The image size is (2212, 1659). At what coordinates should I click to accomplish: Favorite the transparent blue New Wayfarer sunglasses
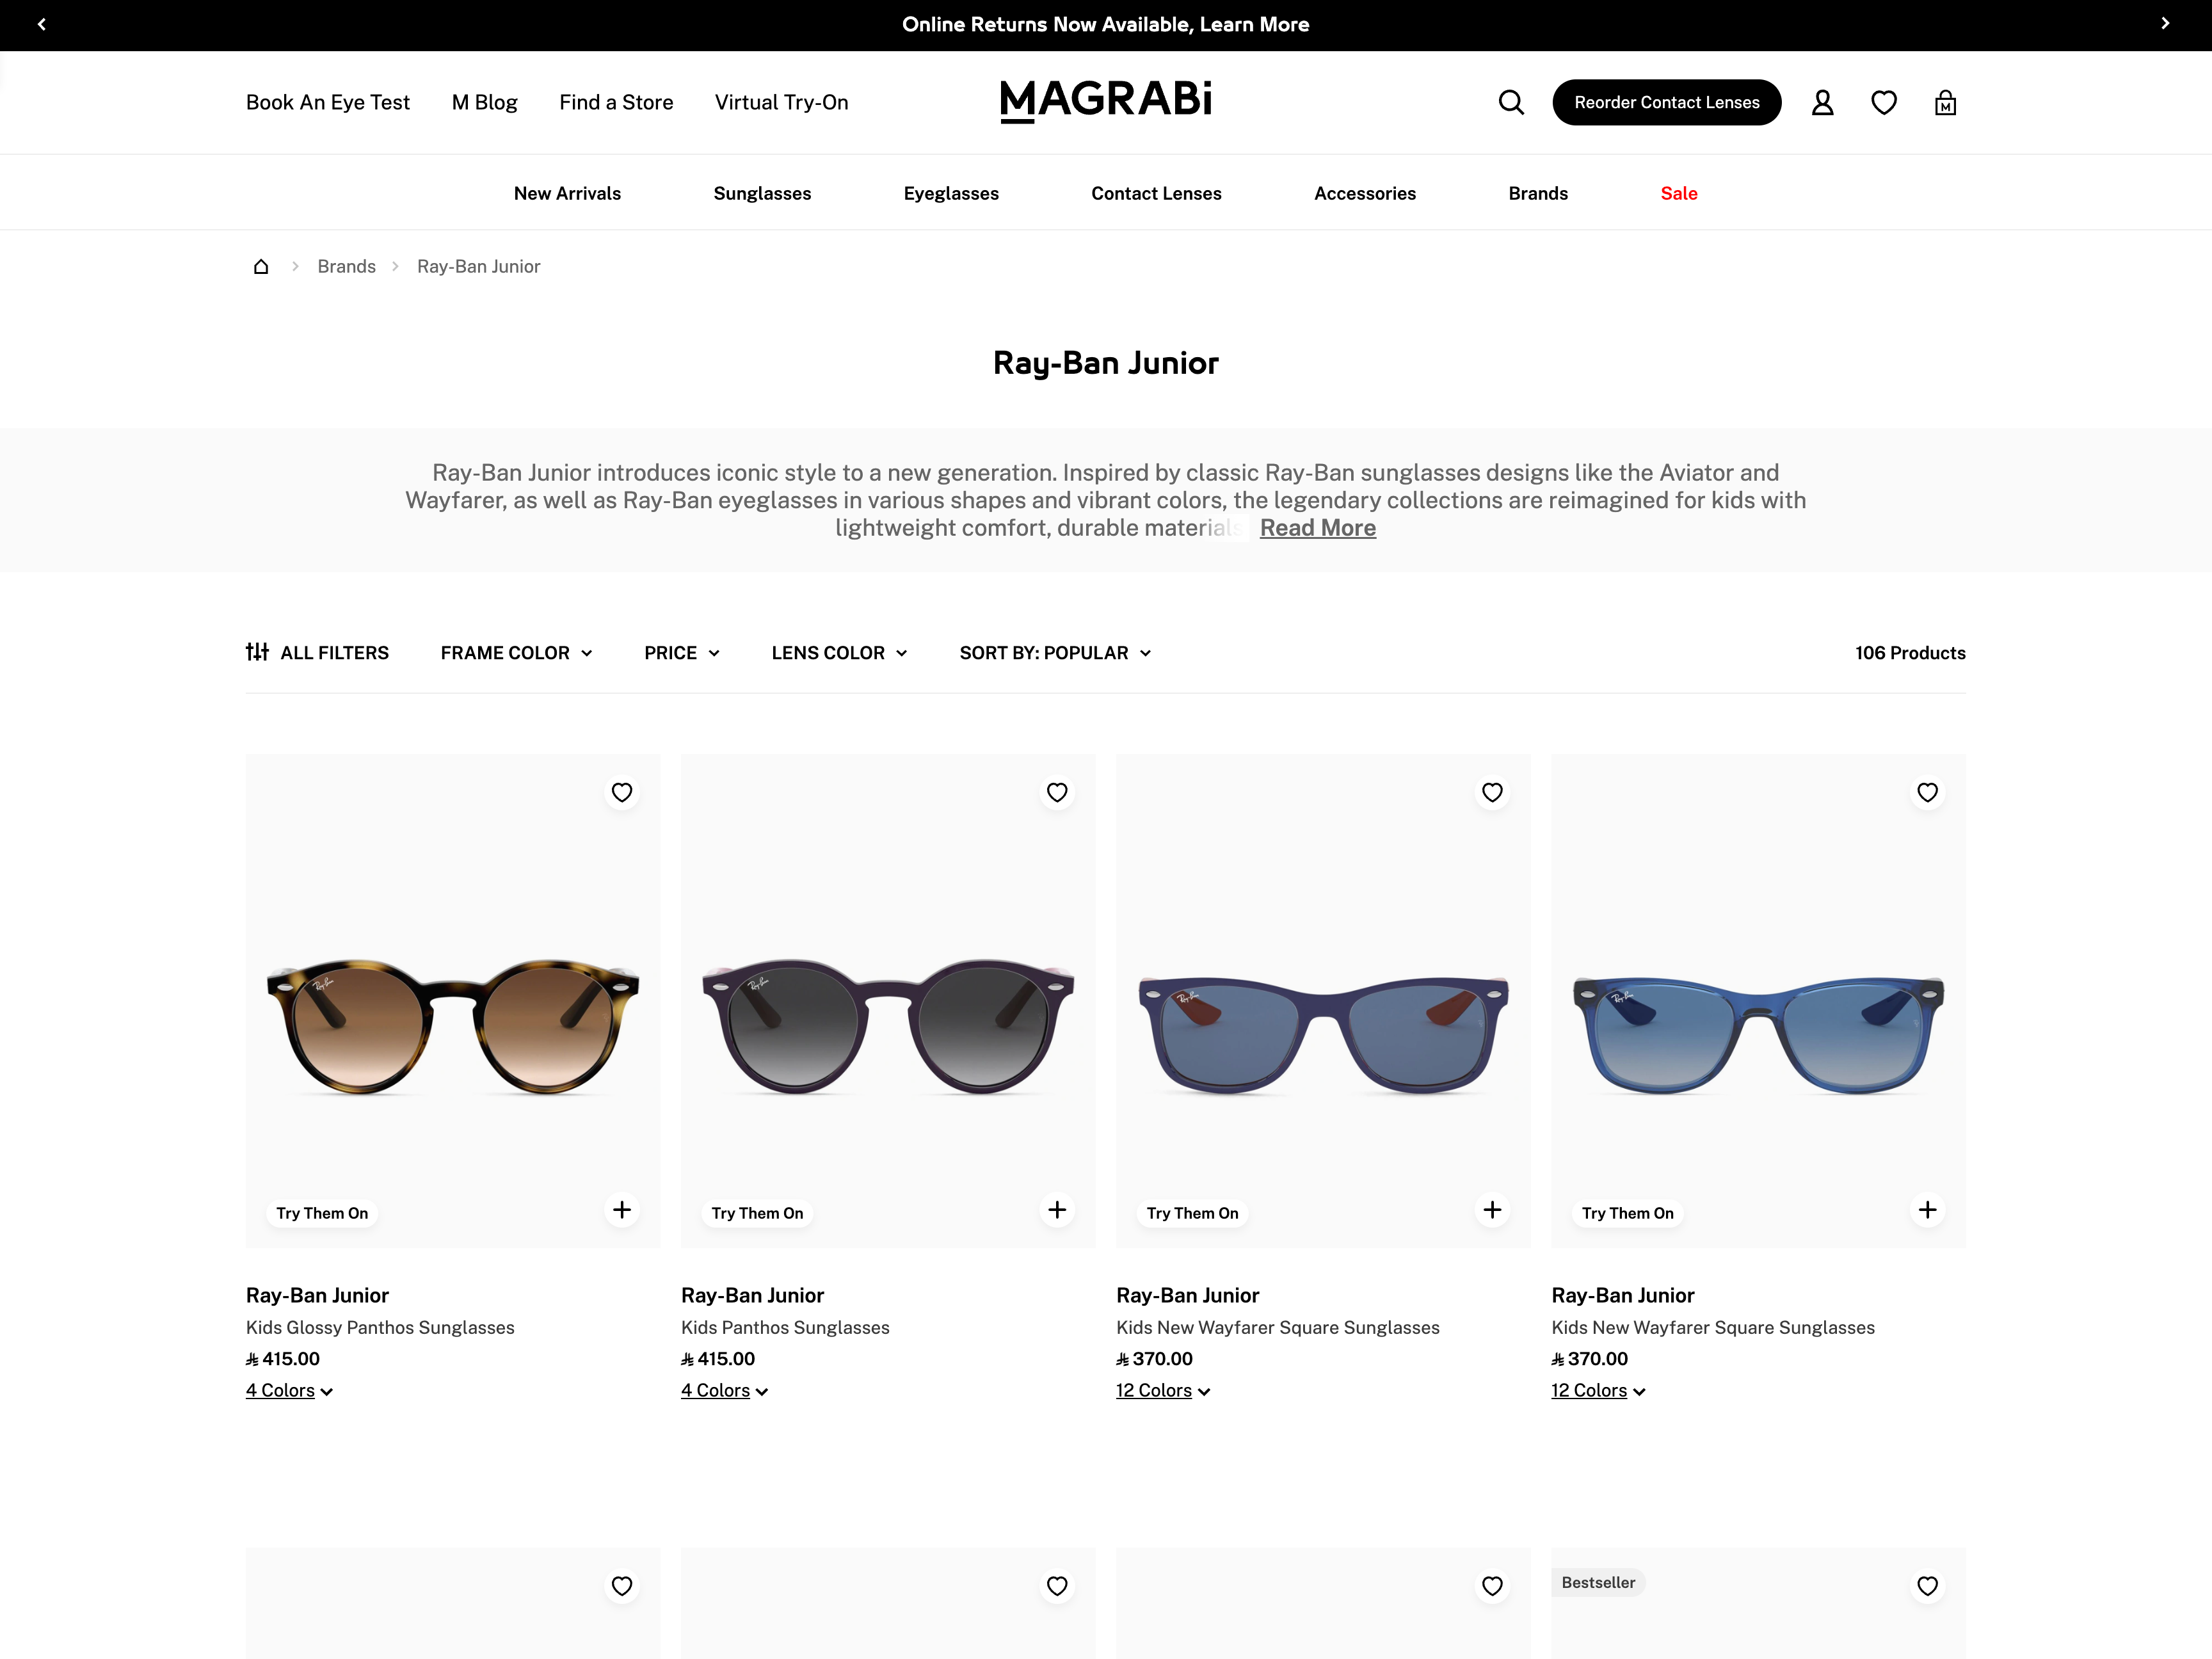pos(1927,793)
